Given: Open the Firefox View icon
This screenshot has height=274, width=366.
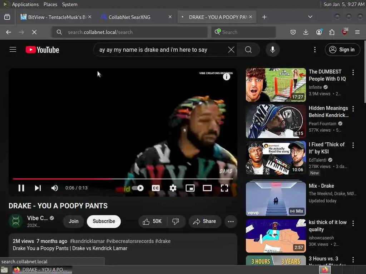Looking at the screenshot, I should (7, 17).
